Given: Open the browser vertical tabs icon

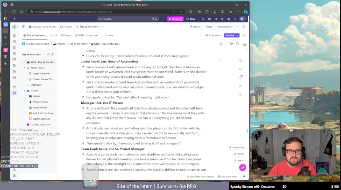Looking at the screenshot, I should [6, 19].
